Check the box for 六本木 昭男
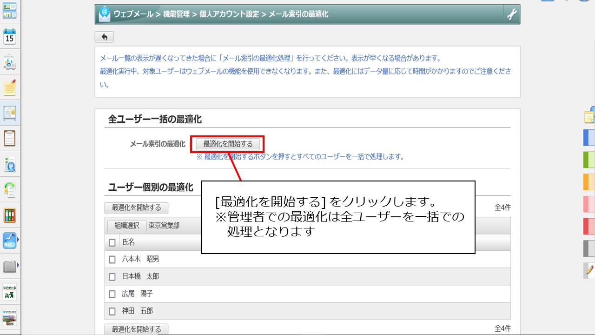The height and width of the screenshot is (335, 595). (112, 260)
